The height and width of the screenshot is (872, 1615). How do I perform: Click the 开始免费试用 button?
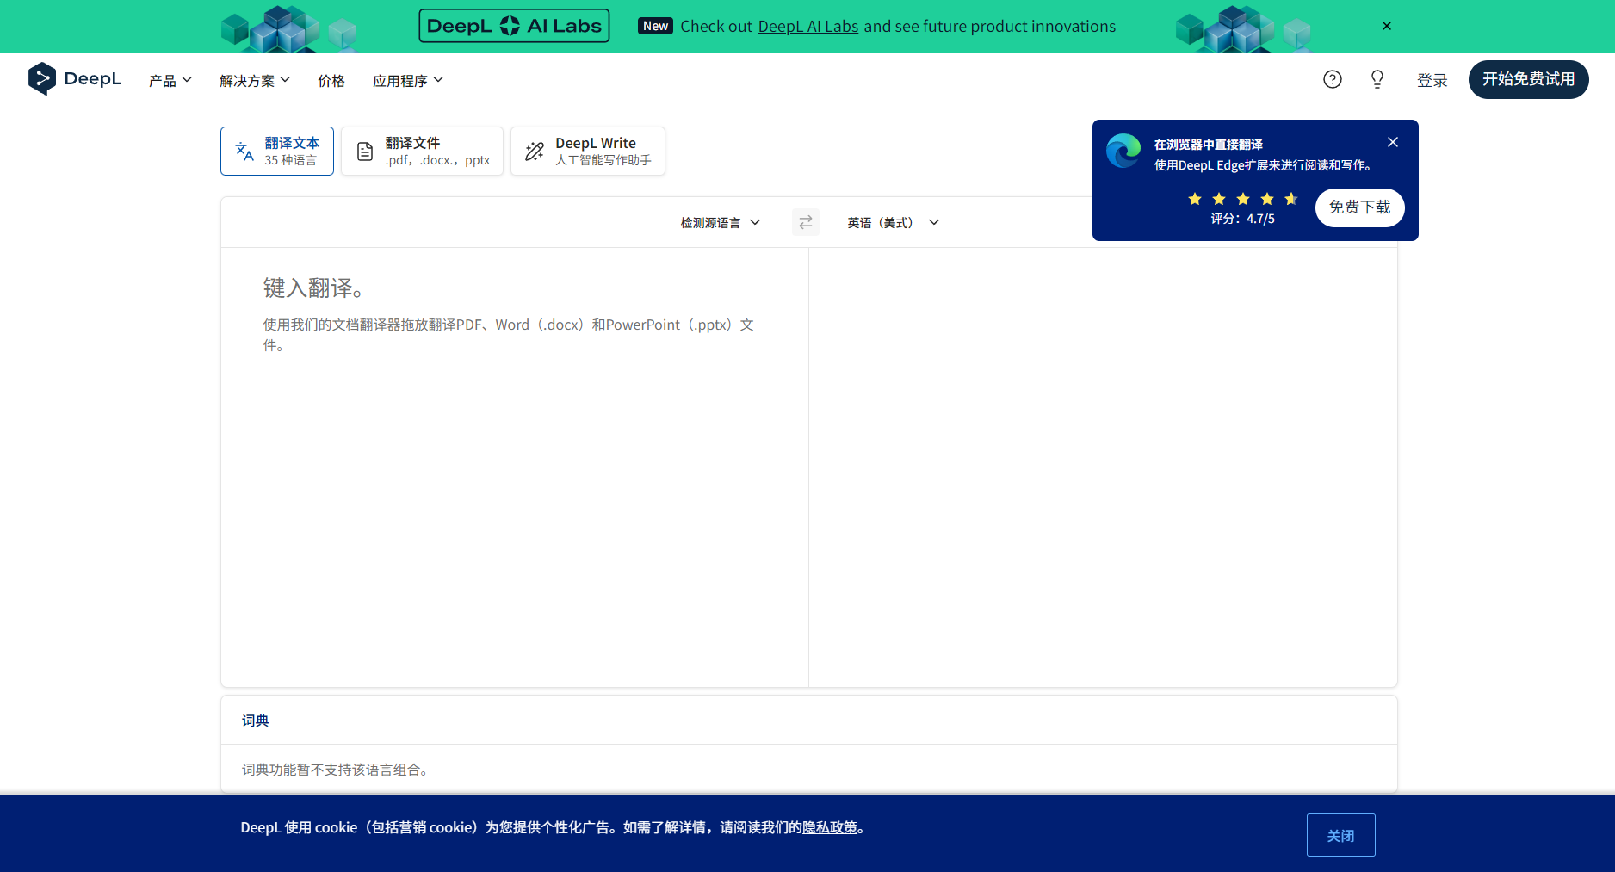click(x=1528, y=79)
